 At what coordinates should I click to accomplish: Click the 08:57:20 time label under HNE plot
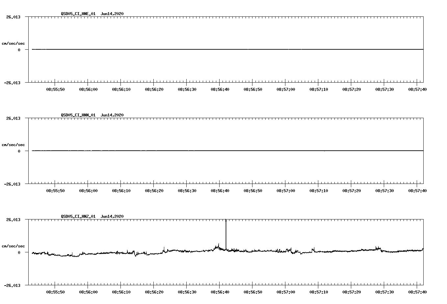pyautogui.click(x=352, y=89)
